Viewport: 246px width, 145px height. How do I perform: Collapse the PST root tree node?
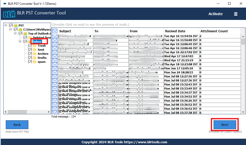click(x=6, y=25)
